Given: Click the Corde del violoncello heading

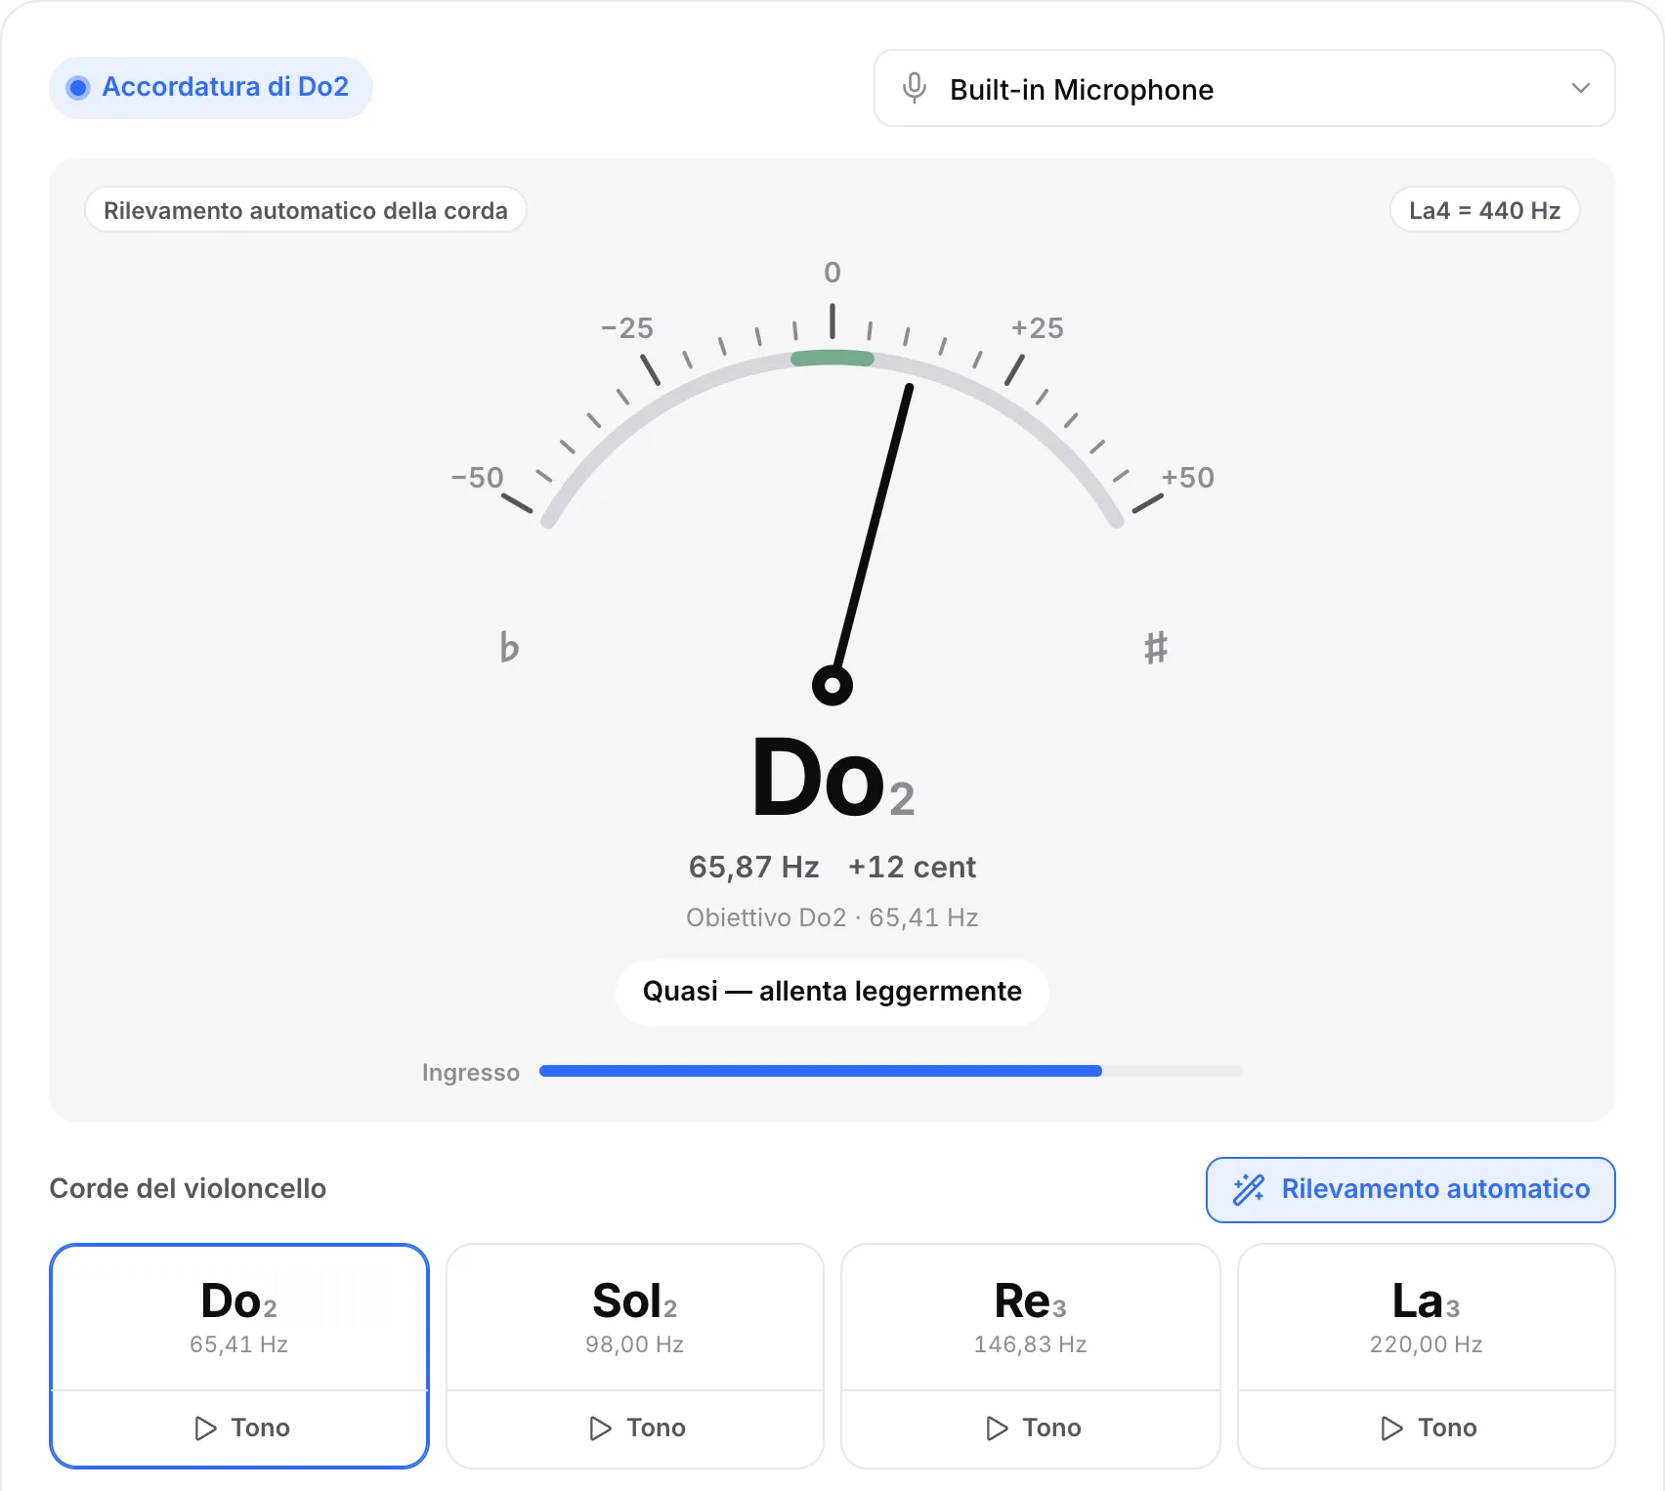Looking at the screenshot, I should tap(188, 1189).
